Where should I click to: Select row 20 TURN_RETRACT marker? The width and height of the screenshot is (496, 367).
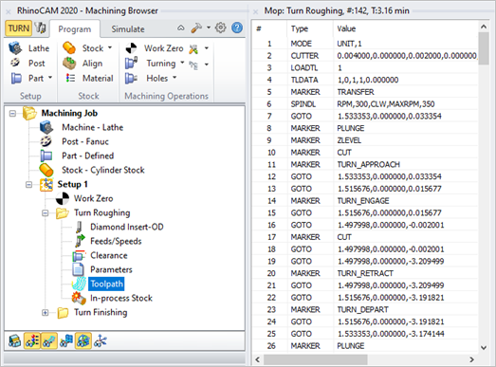365,273
